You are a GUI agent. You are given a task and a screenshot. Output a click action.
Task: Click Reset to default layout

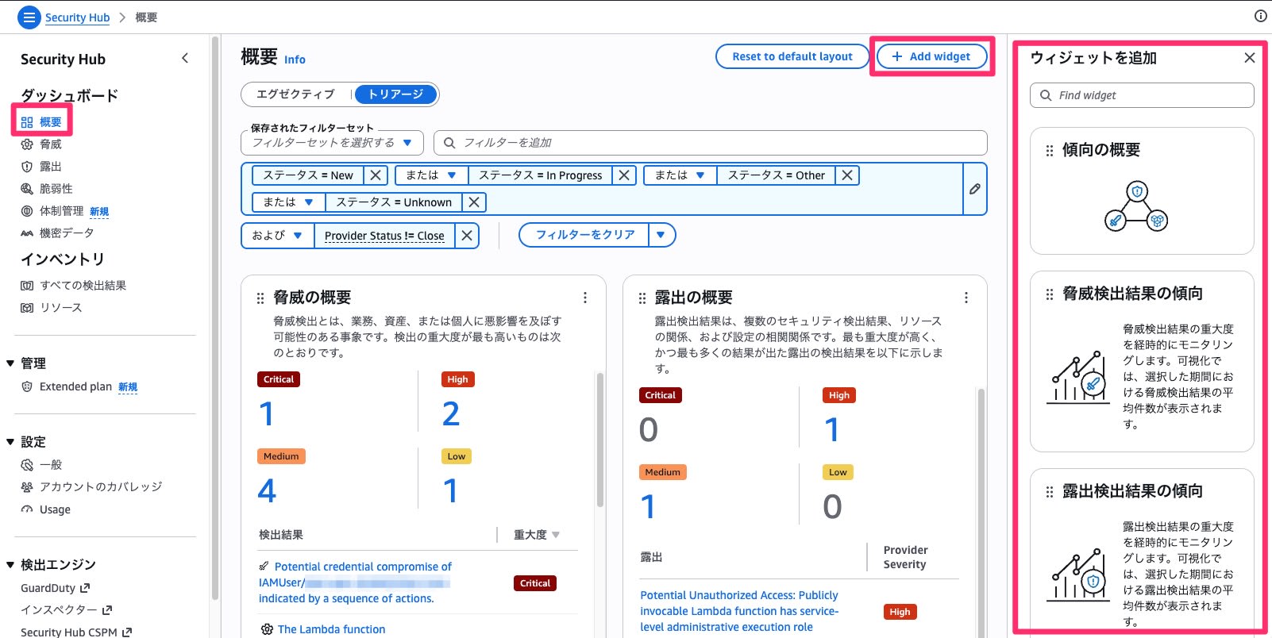click(792, 56)
